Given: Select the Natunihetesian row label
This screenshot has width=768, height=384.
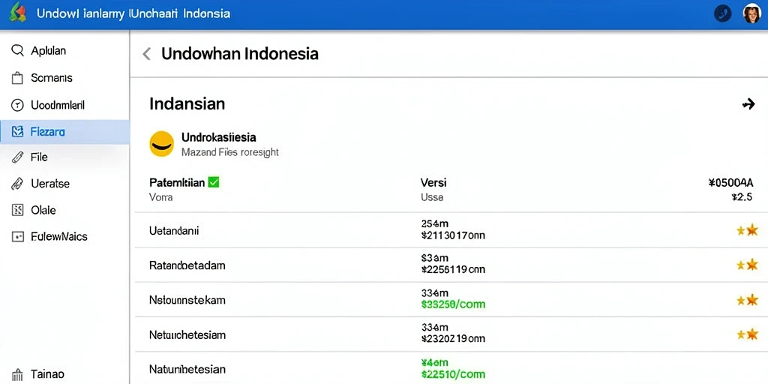Looking at the screenshot, I should coord(187,369).
